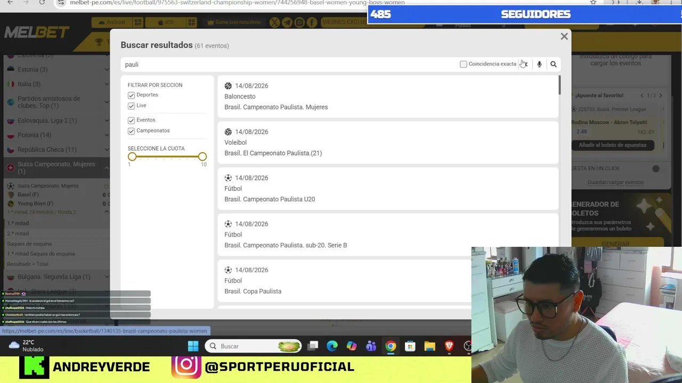Click the minimum odds slider handle

(x=132, y=156)
